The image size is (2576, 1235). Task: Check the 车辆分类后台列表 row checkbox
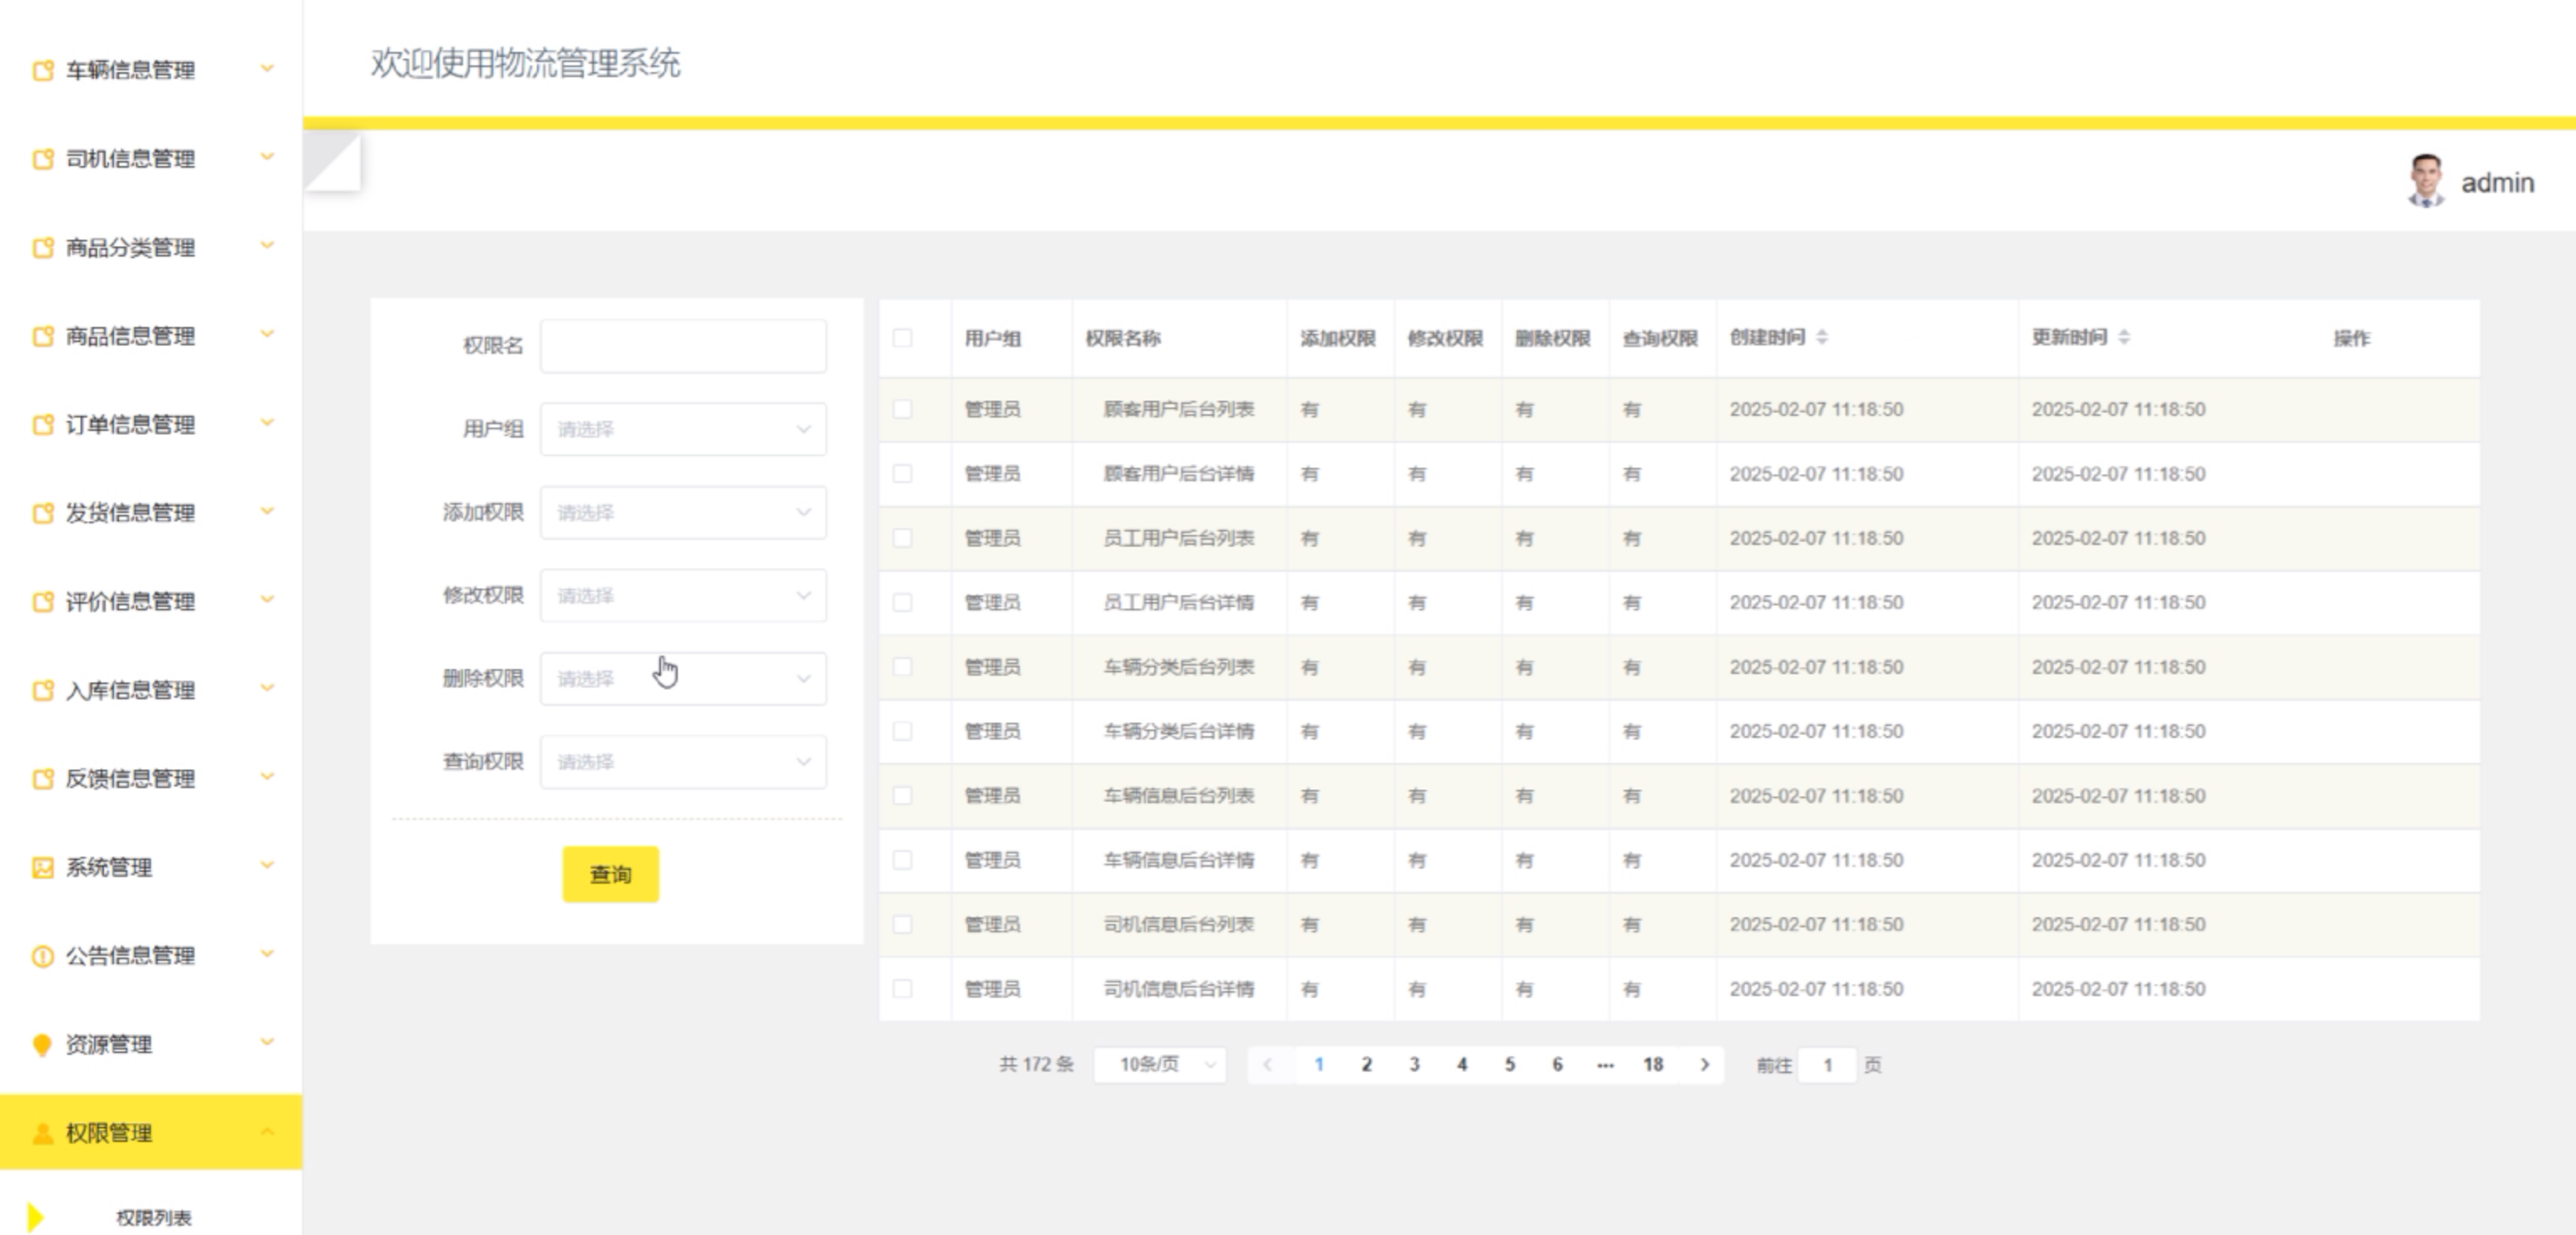903,667
